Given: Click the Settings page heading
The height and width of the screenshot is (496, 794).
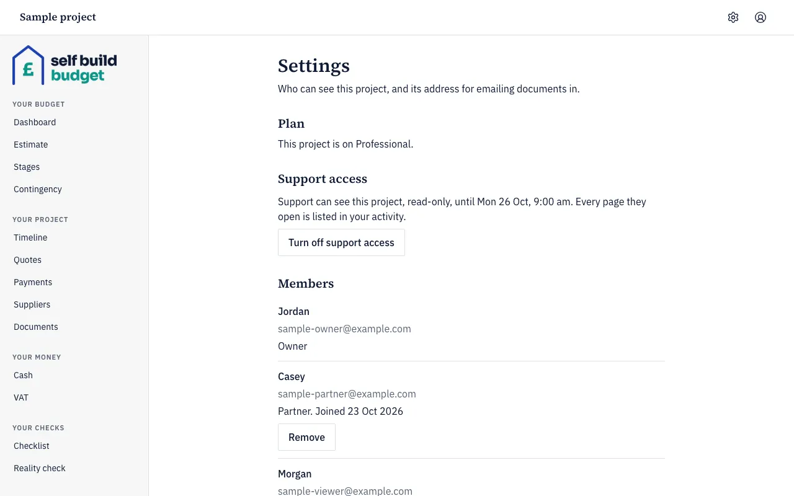Looking at the screenshot, I should pyautogui.click(x=314, y=66).
